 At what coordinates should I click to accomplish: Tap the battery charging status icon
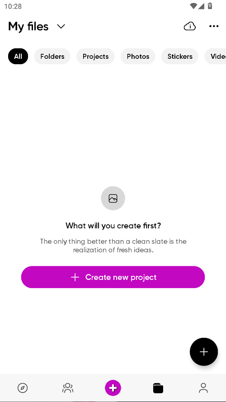210,5
